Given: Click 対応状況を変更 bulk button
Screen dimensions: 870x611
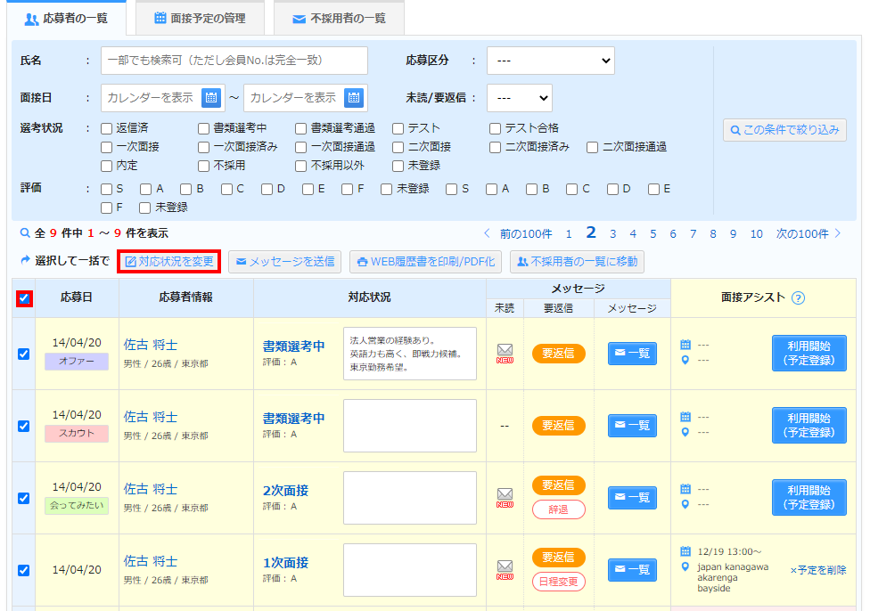Looking at the screenshot, I should point(169,261).
